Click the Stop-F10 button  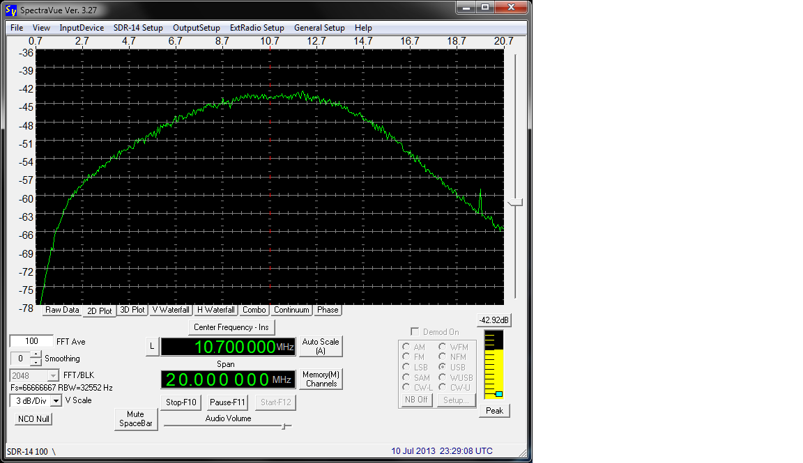pyautogui.click(x=182, y=402)
